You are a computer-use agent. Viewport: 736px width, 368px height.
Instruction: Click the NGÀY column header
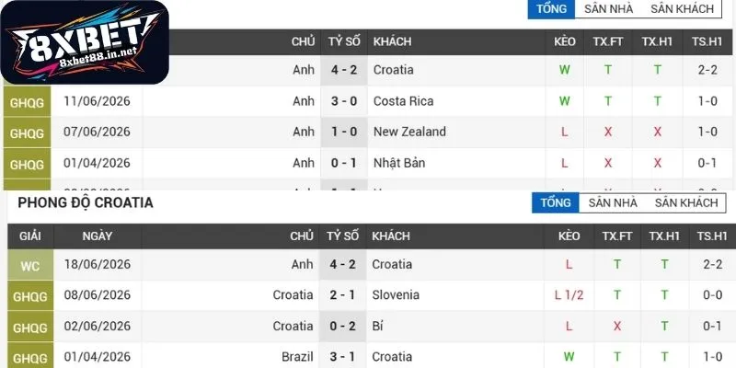(98, 236)
